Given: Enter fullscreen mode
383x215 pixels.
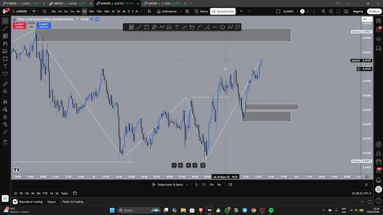Looking at the screenshot, I should coord(338,11).
